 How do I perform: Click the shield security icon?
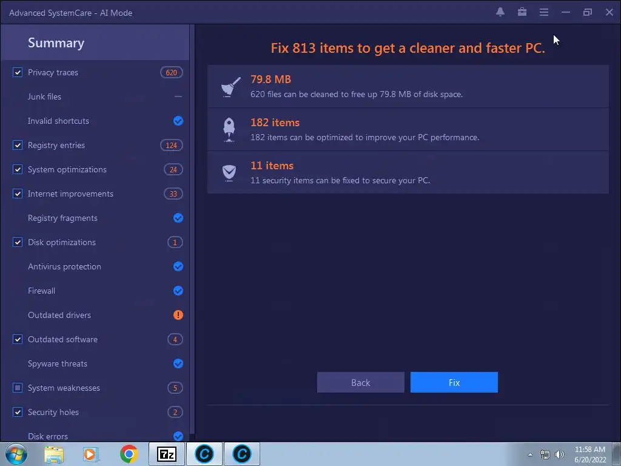coord(229,173)
